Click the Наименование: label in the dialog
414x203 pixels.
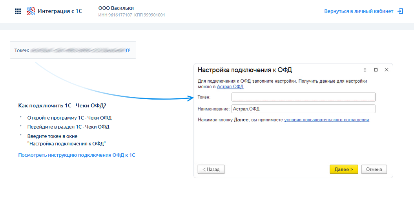(214, 109)
